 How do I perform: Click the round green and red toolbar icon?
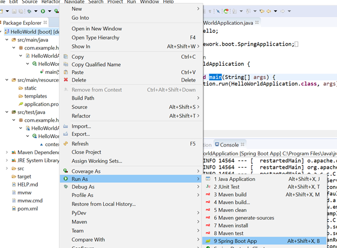pos(226,11)
